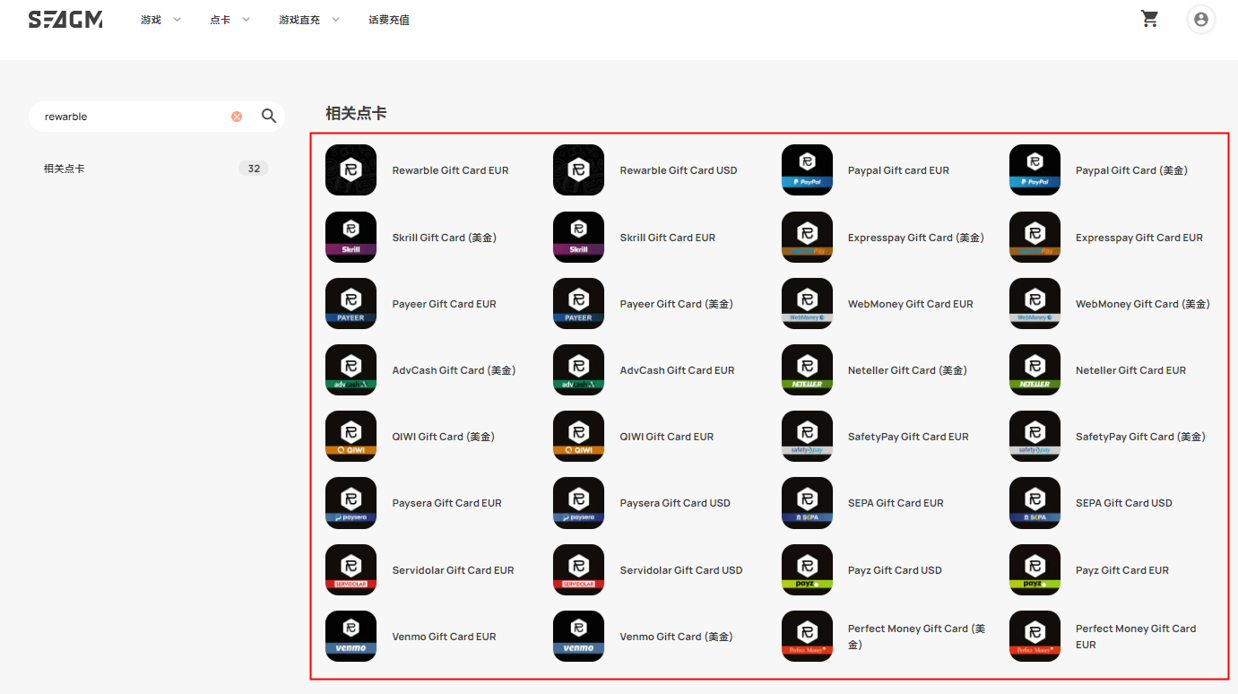
Task: Click Servidolar Gift Card EUR thumbnail
Action: (x=351, y=570)
